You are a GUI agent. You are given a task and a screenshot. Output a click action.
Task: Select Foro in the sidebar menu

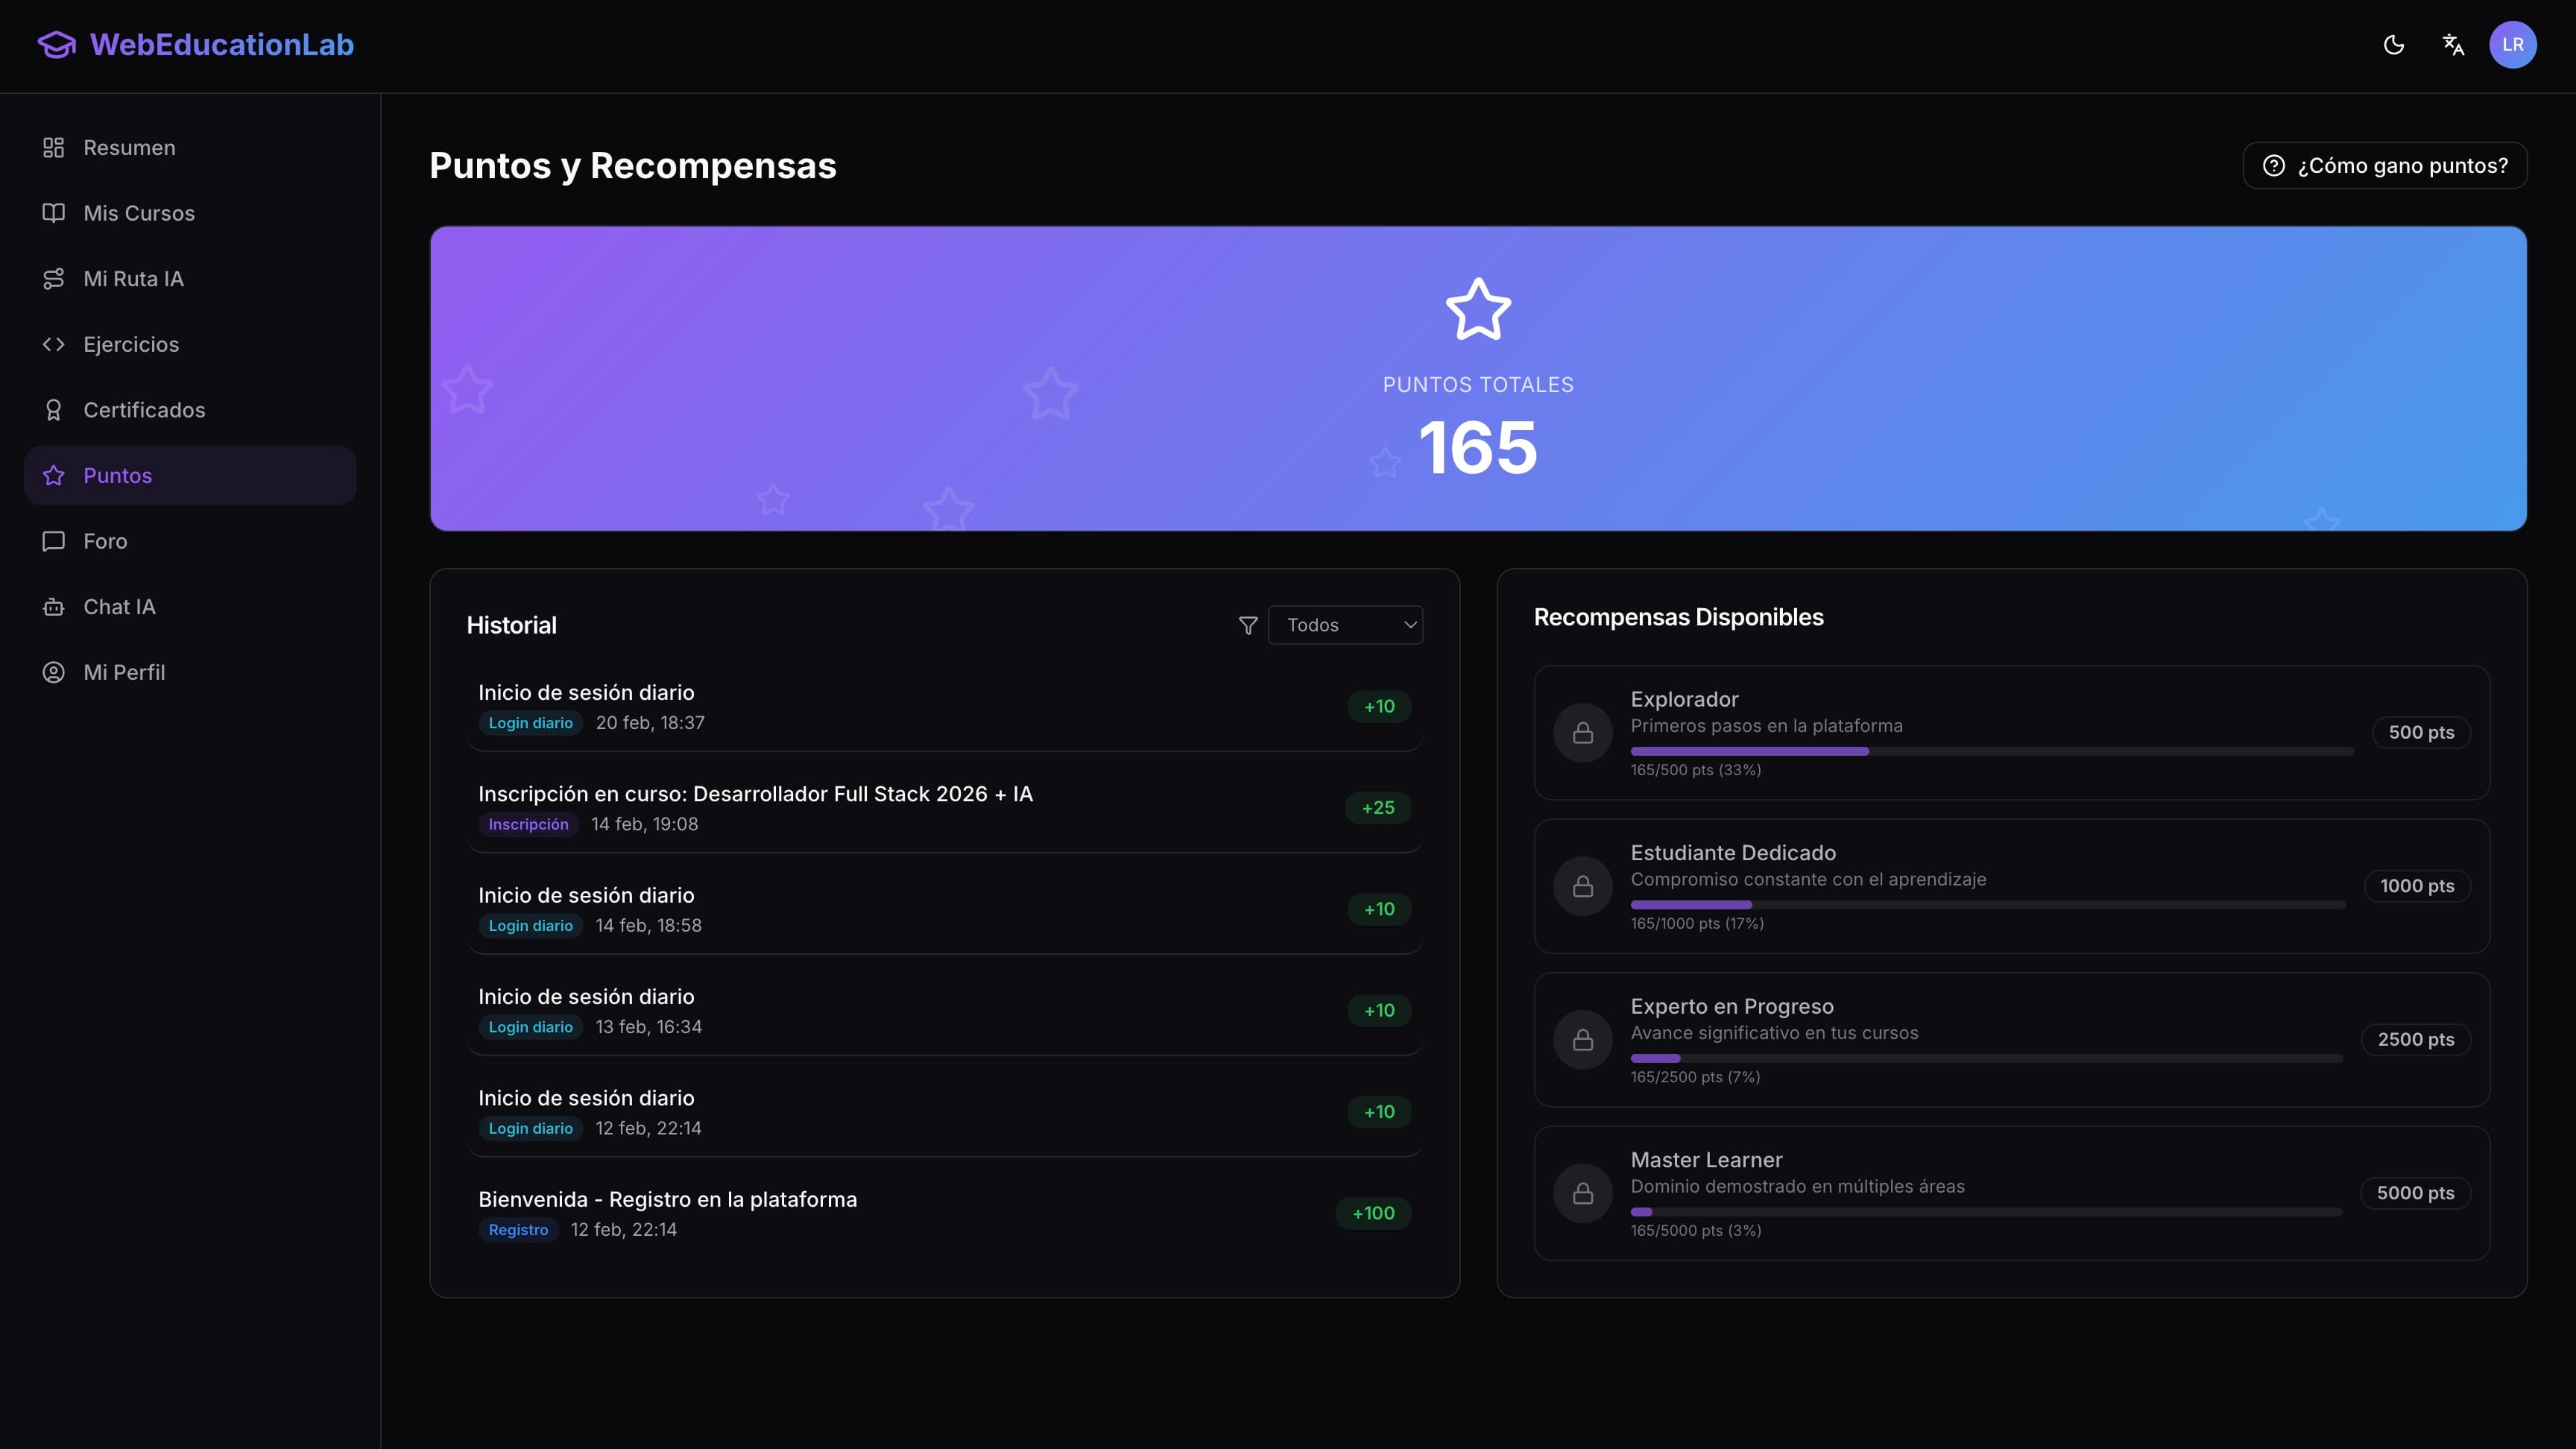104,541
